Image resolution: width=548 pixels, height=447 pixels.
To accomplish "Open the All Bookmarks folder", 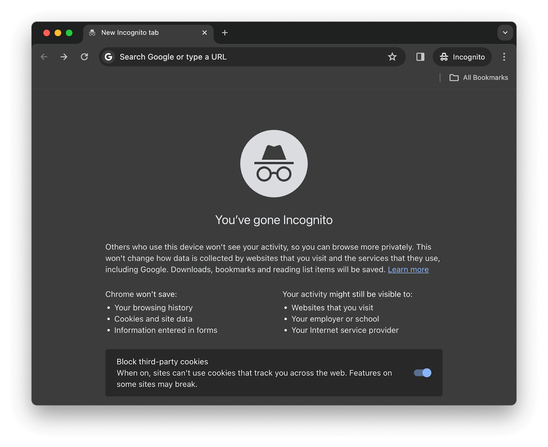I will coord(478,78).
